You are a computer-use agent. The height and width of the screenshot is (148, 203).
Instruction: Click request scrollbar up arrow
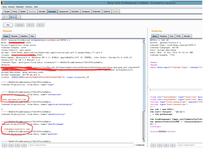click(x=144, y=40)
